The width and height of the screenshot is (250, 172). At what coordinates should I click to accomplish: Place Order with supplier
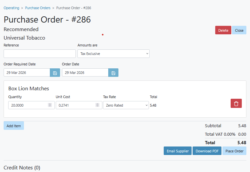[234, 151]
